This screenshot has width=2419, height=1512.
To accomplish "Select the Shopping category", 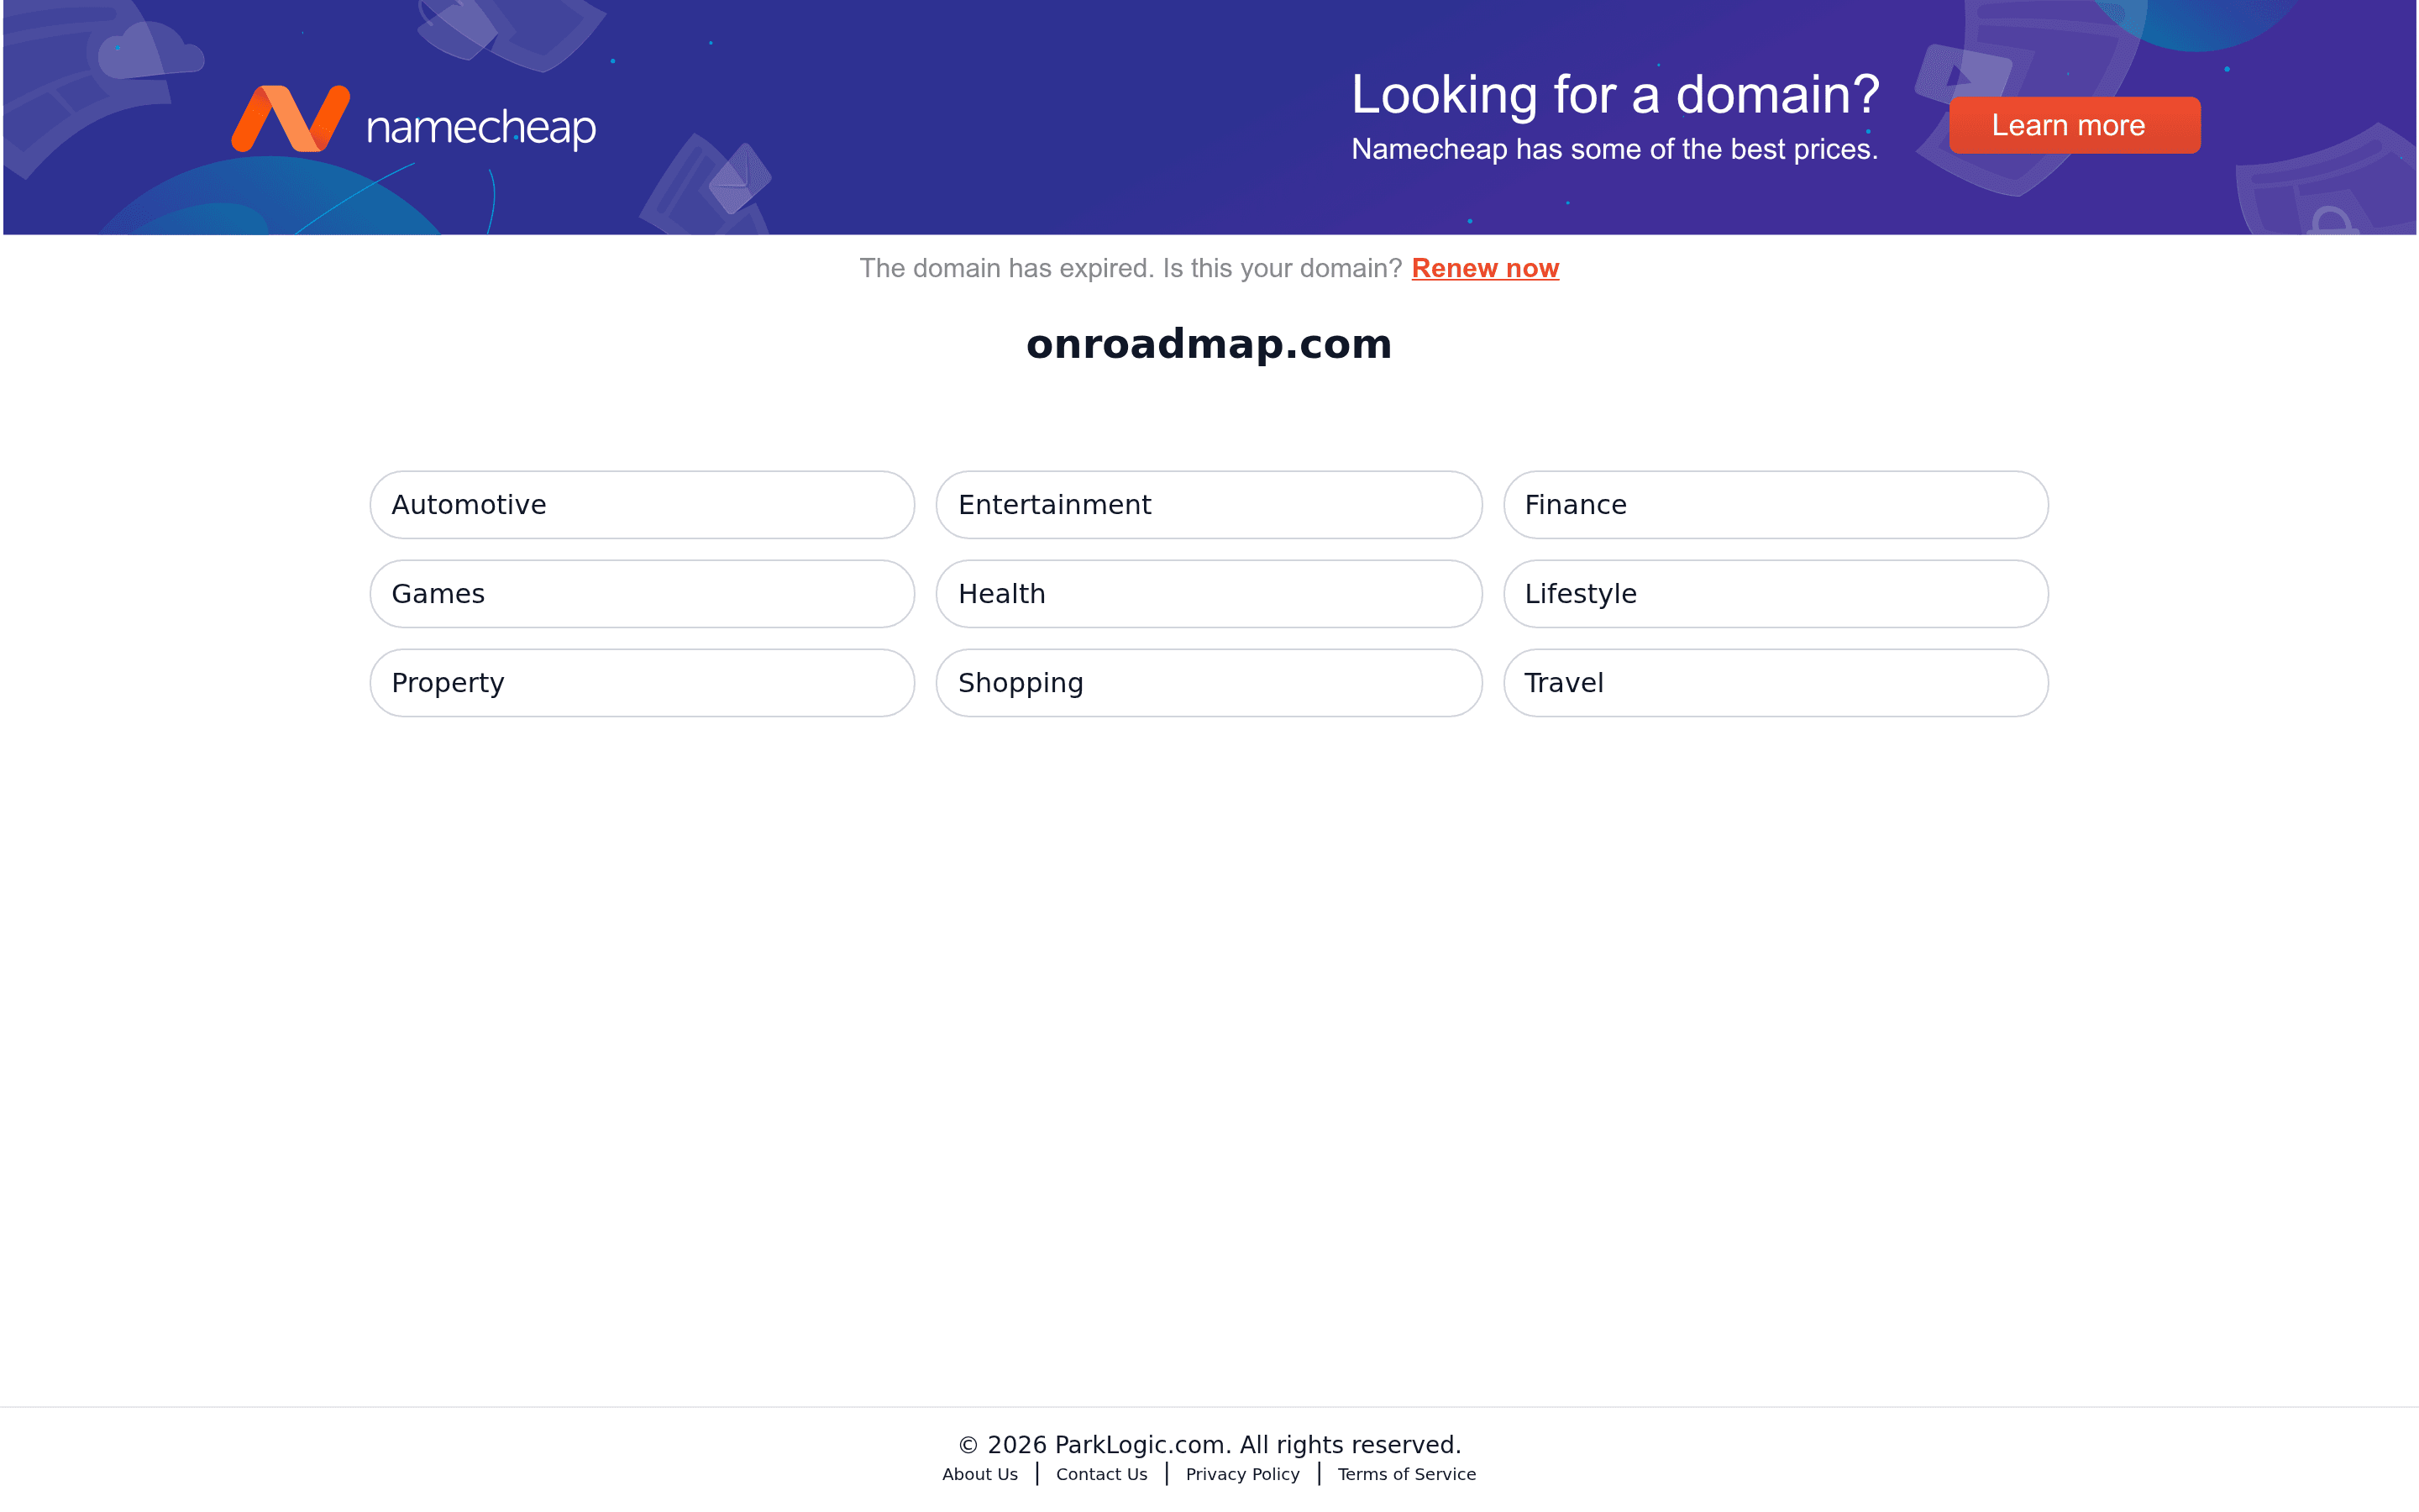I will (1208, 682).
